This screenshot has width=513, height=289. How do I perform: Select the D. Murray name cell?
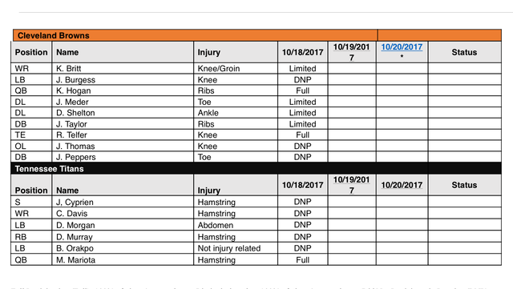pos(123,237)
